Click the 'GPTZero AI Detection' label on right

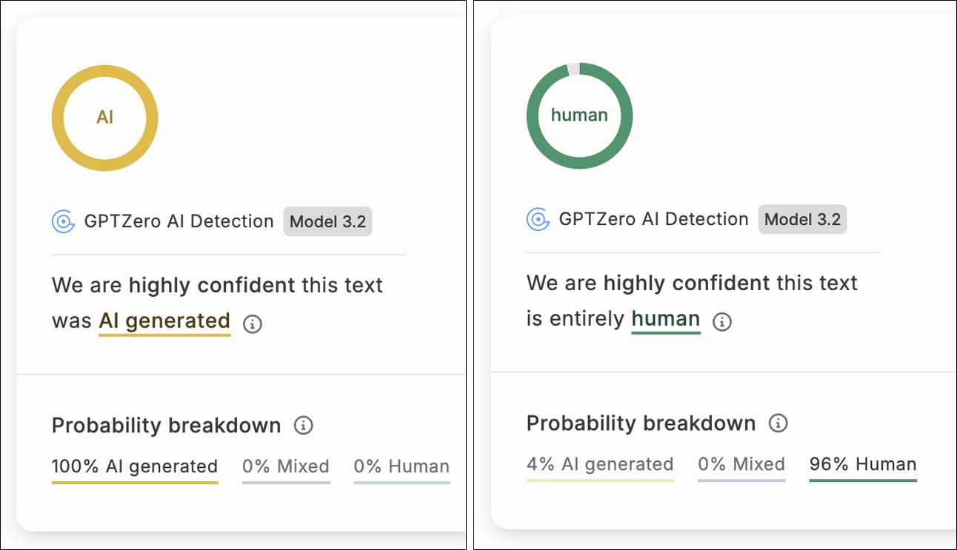click(x=653, y=219)
